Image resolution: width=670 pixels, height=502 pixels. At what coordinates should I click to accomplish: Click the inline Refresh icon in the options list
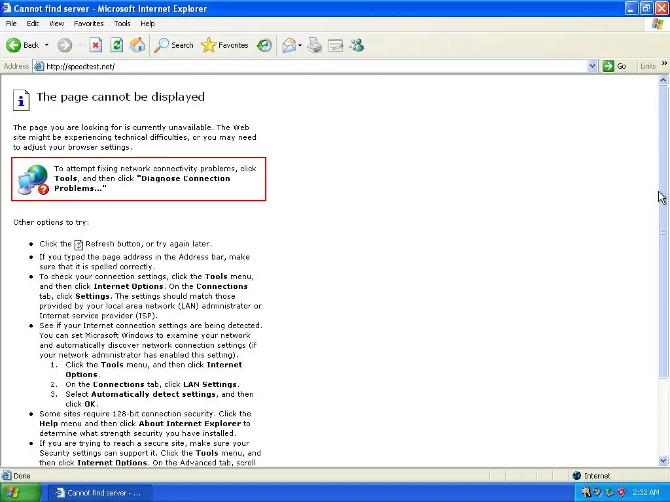pyautogui.click(x=79, y=244)
